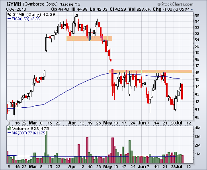Click the tallest green volume bar in March

pos(46,147)
